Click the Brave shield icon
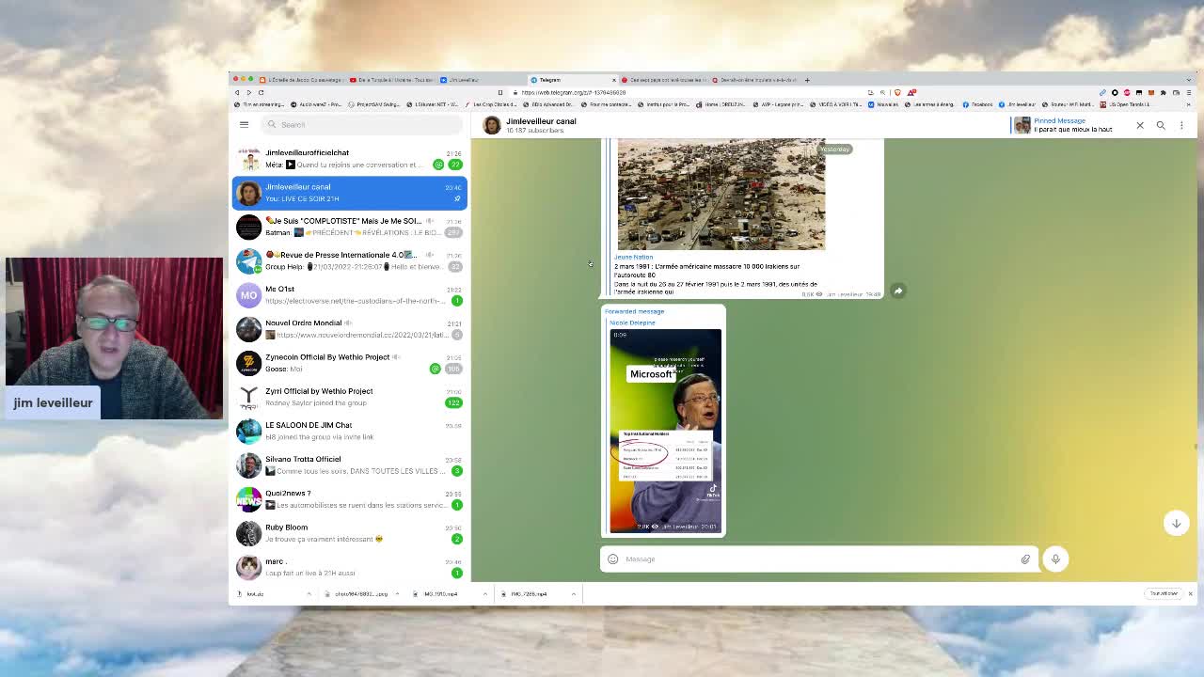Viewport: 1204px width, 677px height. pos(897,92)
